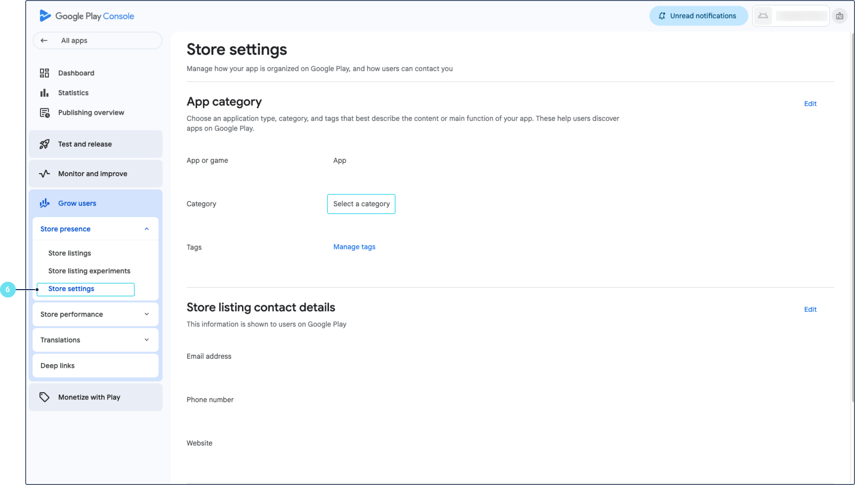Open Statistics from the sidebar
Viewport: 855px width, 485px height.
click(73, 93)
